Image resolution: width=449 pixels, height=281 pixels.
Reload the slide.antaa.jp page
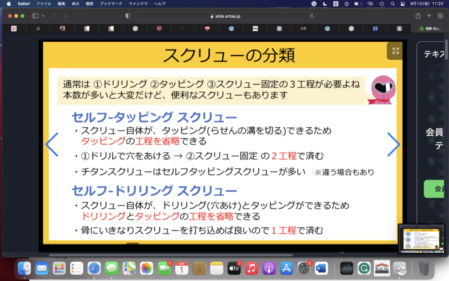tap(312, 16)
